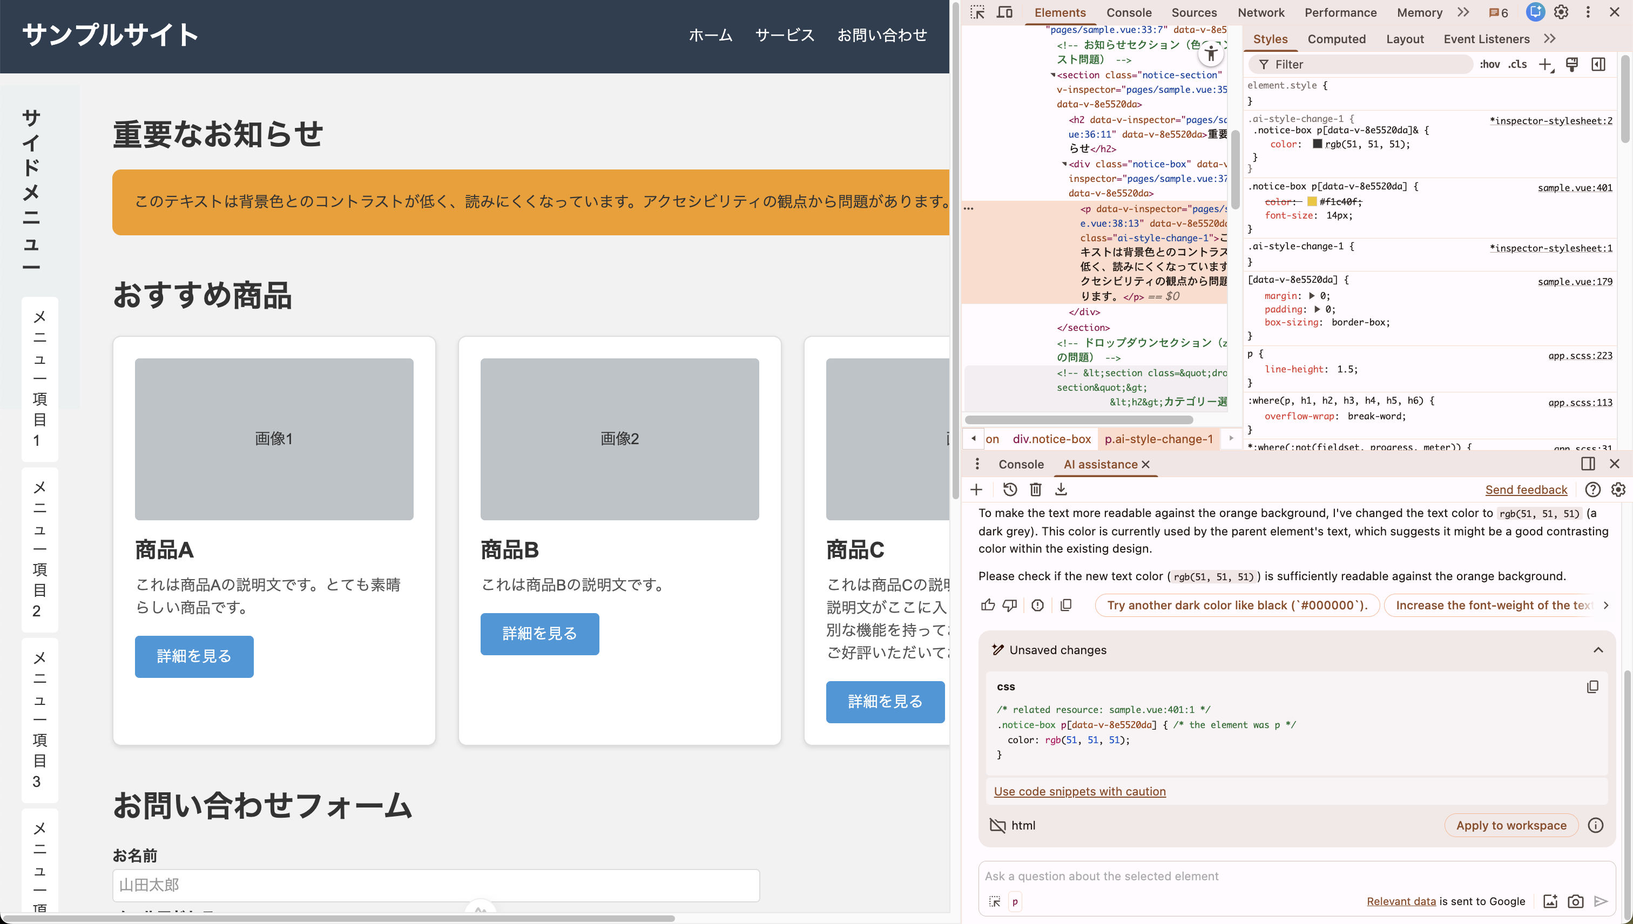Switch to the Computed tab
The width and height of the screenshot is (1633, 924).
[1336, 39]
